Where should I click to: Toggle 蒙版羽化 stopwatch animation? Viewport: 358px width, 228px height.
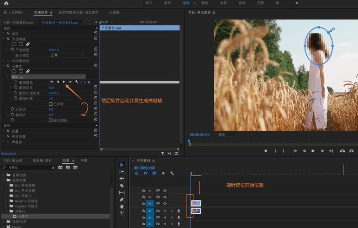point(16,88)
